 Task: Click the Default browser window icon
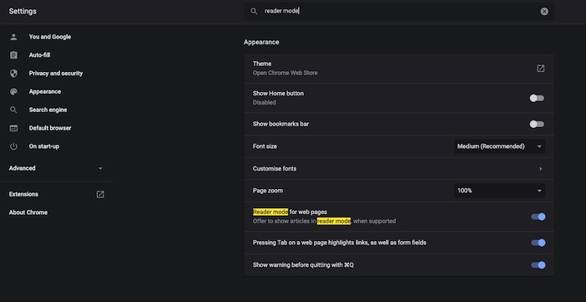pyautogui.click(x=13, y=128)
